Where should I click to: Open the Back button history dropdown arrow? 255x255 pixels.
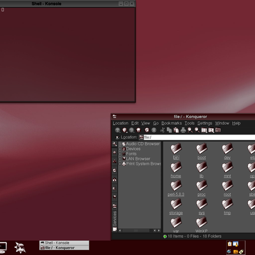point(127,132)
